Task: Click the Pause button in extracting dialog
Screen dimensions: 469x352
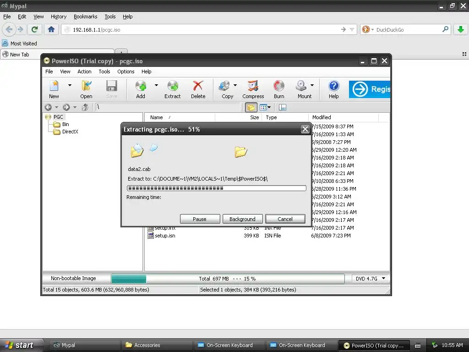Action: tap(200, 219)
